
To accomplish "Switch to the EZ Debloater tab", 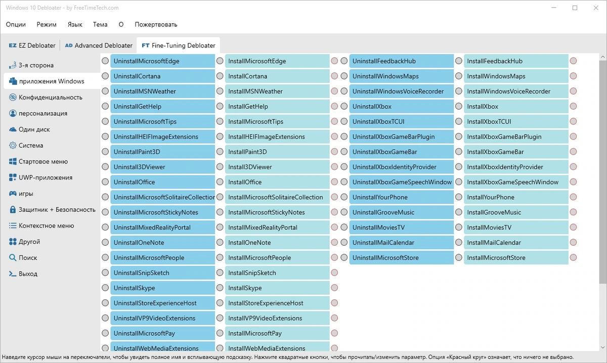I will coord(32,46).
